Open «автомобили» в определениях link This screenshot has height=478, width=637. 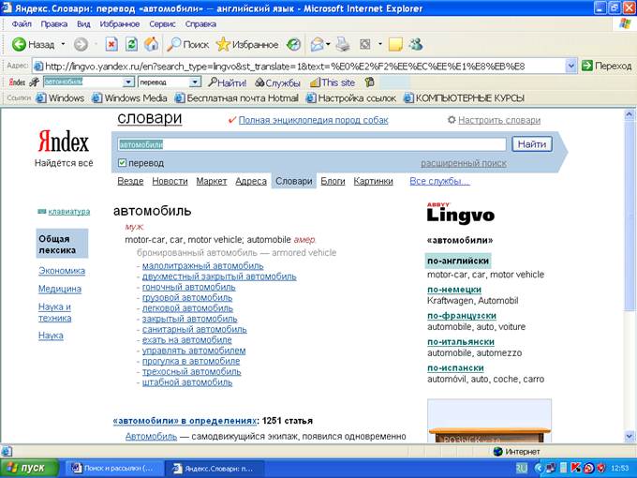[185, 421]
